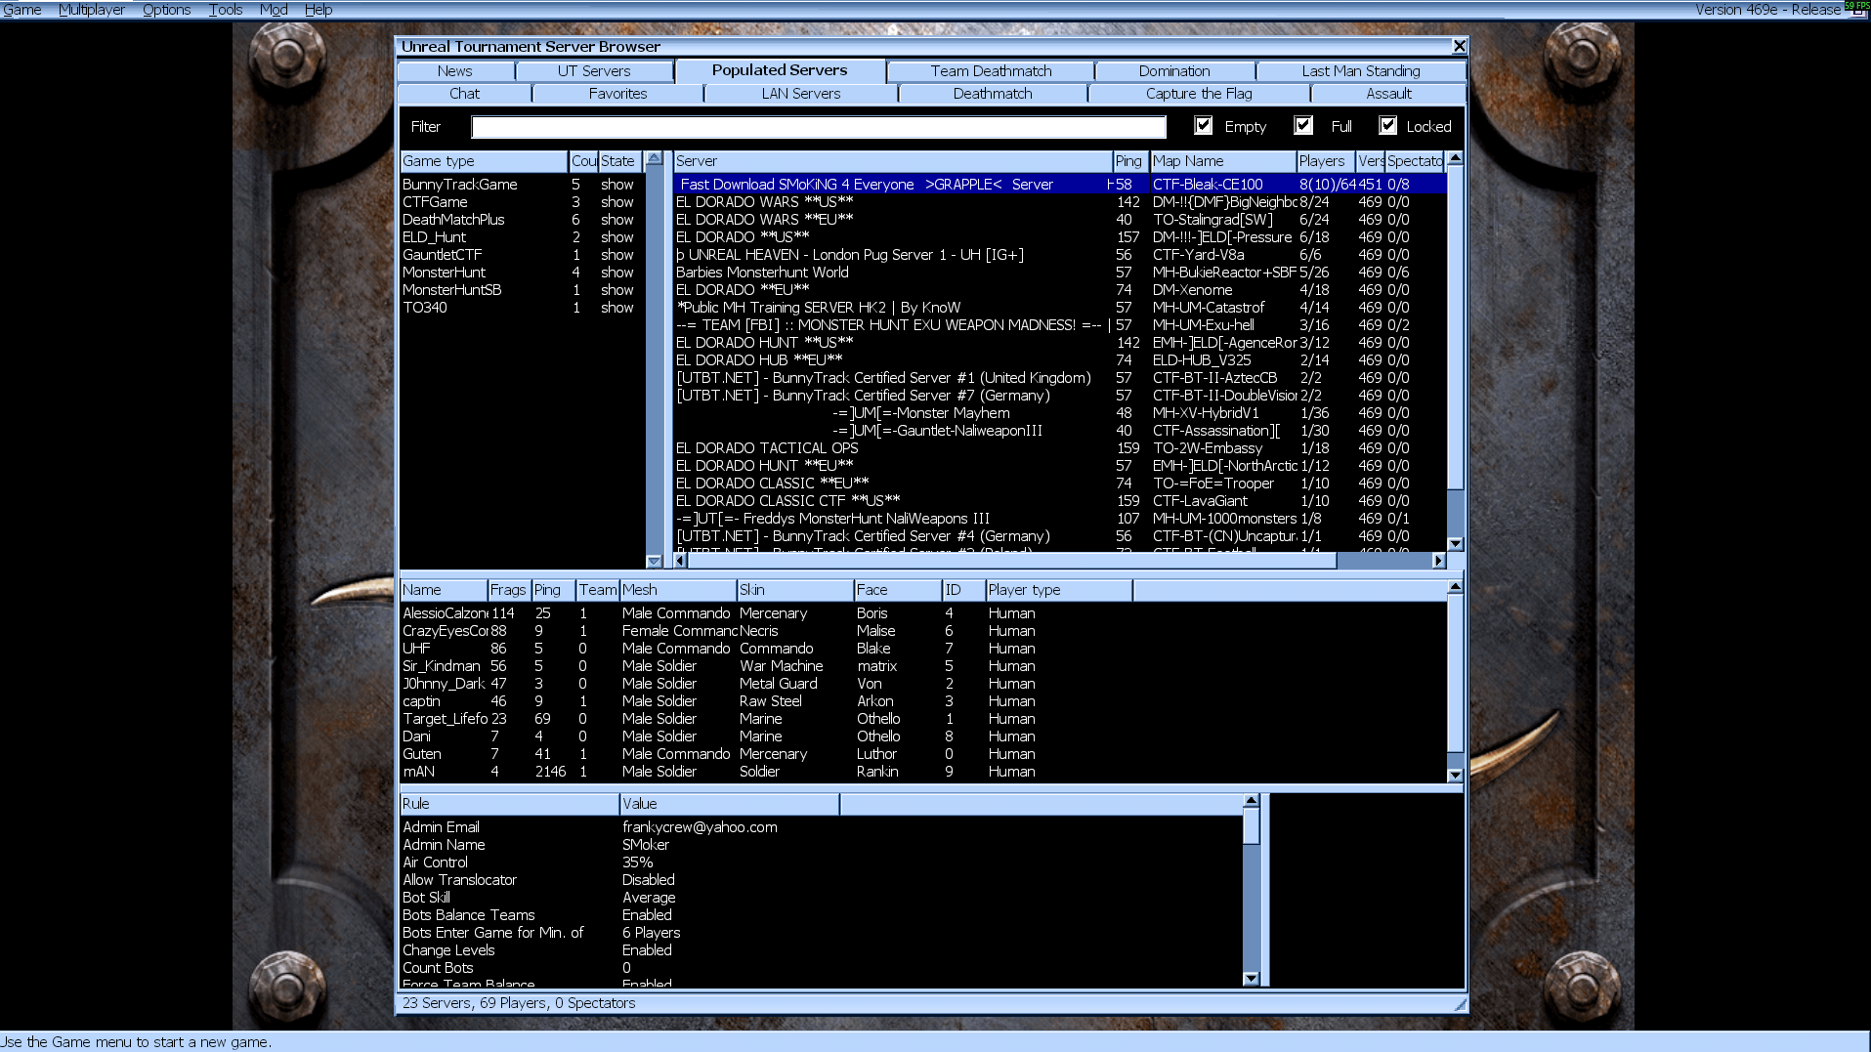Click player list scroll down arrow

1455,775
